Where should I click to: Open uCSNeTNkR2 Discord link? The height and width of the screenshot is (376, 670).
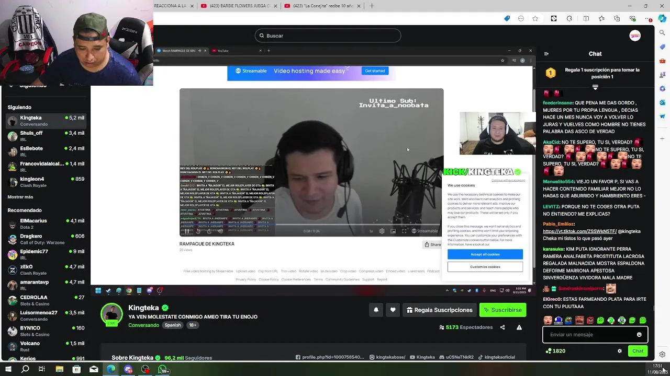click(x=456, y=357)
